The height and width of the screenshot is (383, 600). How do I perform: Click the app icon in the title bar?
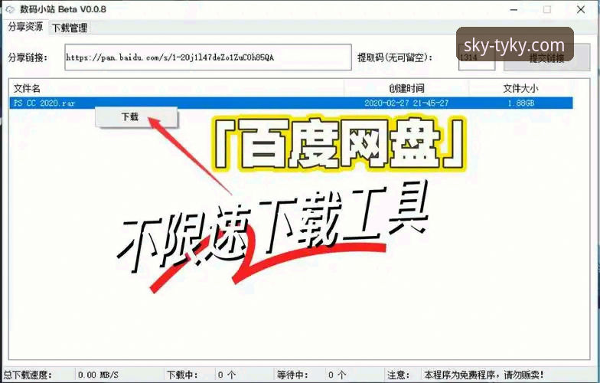11,9
